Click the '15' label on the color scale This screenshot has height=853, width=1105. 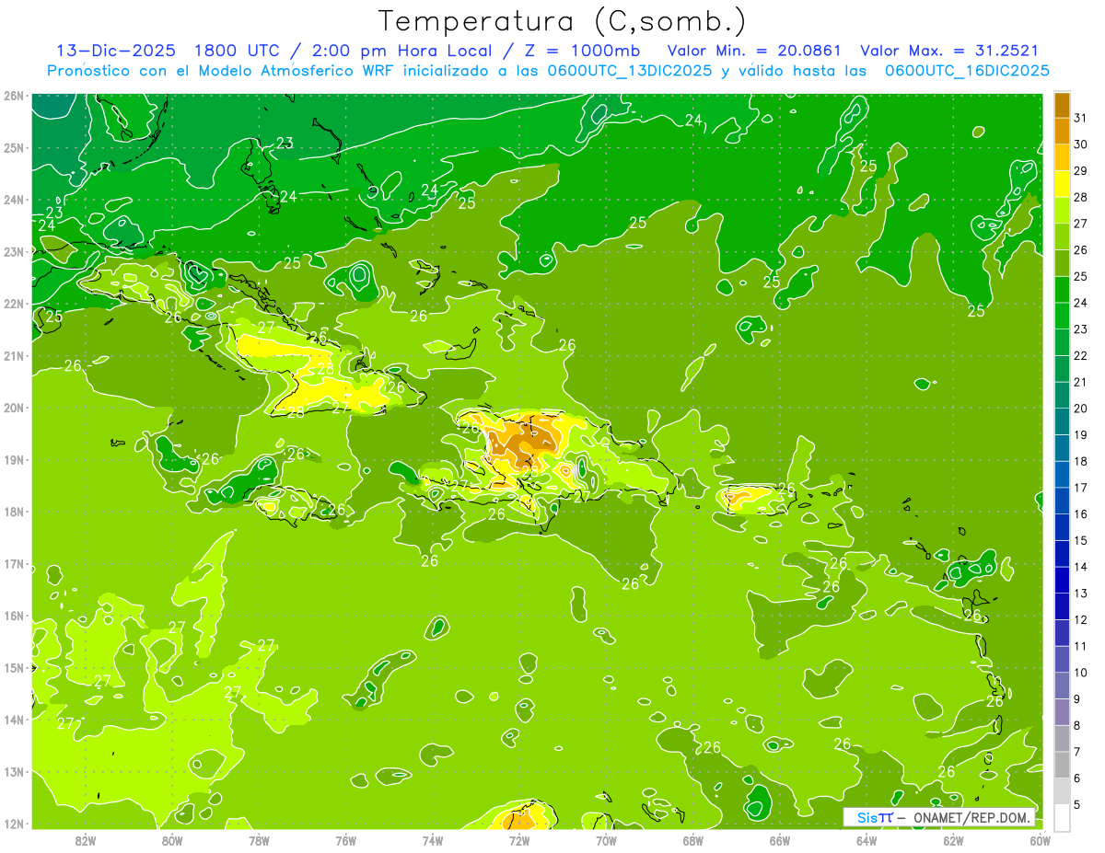(x=1081, y=540)
